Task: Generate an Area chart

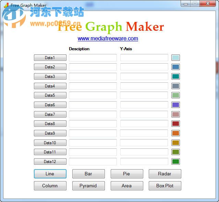Action: [127, 186]
